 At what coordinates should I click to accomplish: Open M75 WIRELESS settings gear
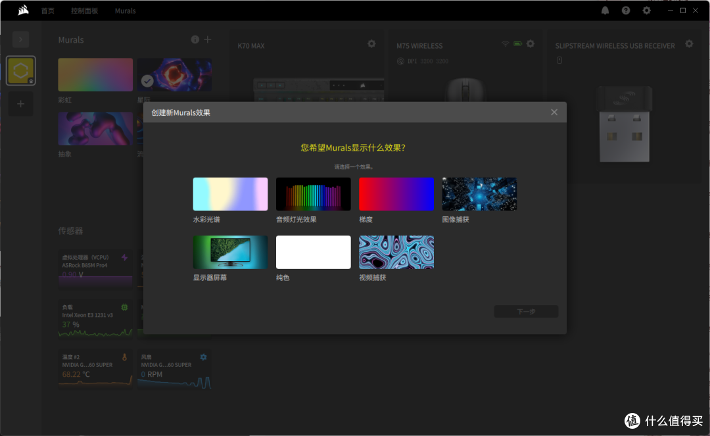531,43
